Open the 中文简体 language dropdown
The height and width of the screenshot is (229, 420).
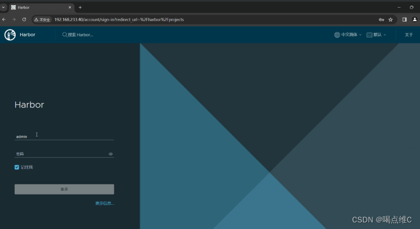click(348, 35)
